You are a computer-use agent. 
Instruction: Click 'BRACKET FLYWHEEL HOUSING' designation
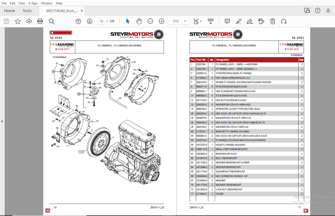[232, 131]
